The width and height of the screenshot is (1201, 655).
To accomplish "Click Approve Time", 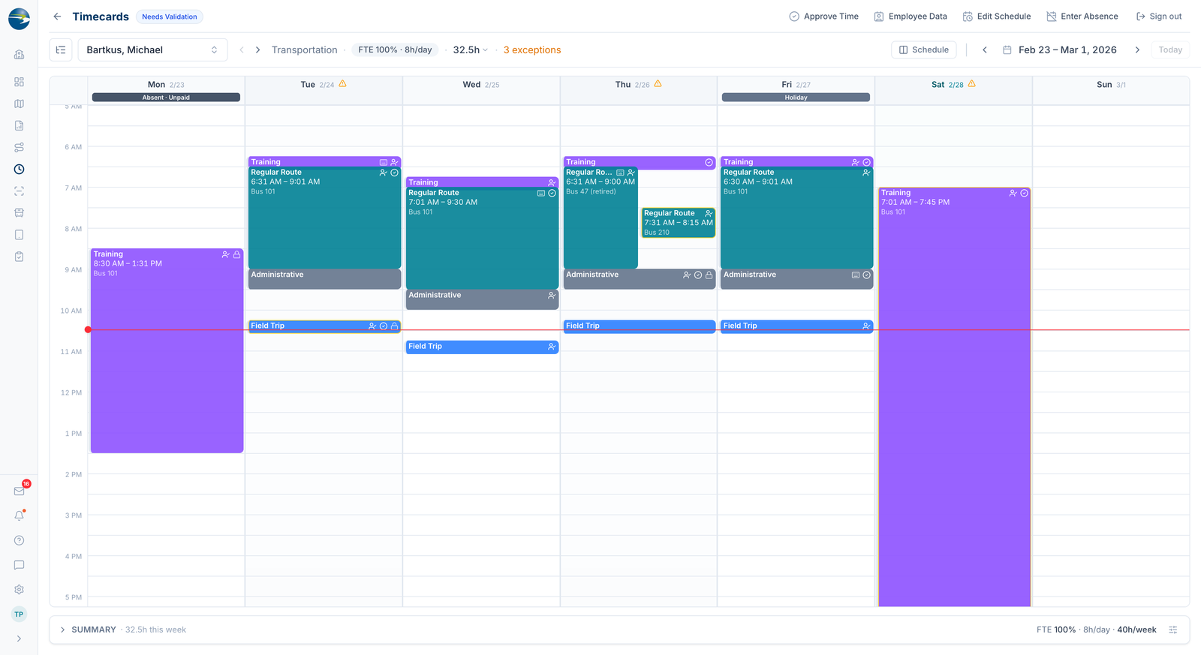I will 823,17.
